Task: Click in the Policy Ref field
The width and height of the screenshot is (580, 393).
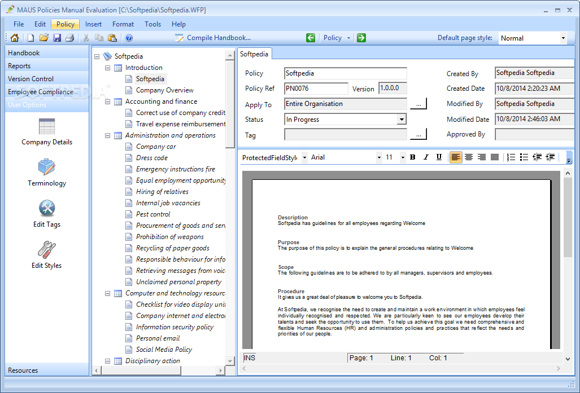Action: [316, 89]
